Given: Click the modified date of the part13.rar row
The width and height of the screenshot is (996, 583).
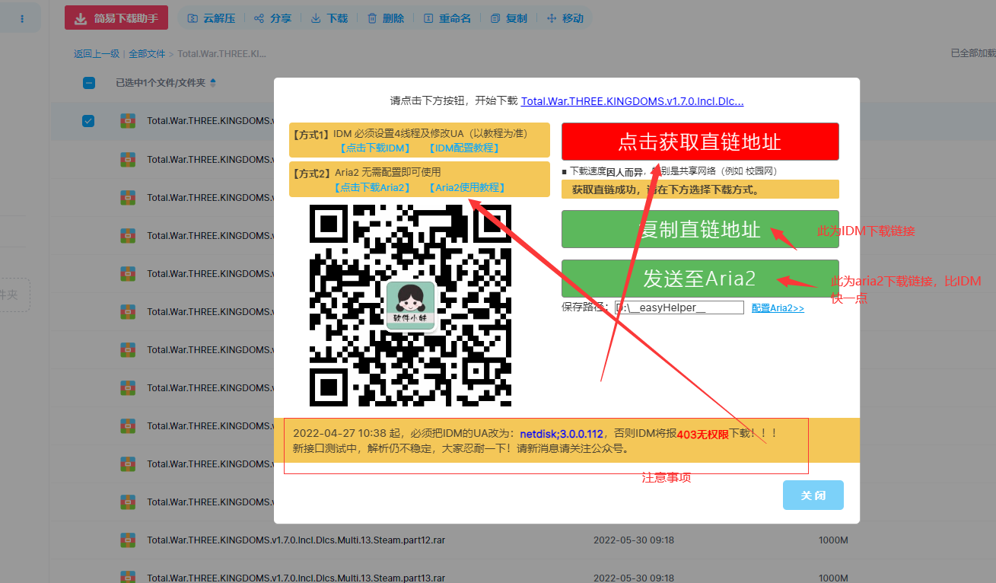Looking at the screenshot, I should [634, 578].
